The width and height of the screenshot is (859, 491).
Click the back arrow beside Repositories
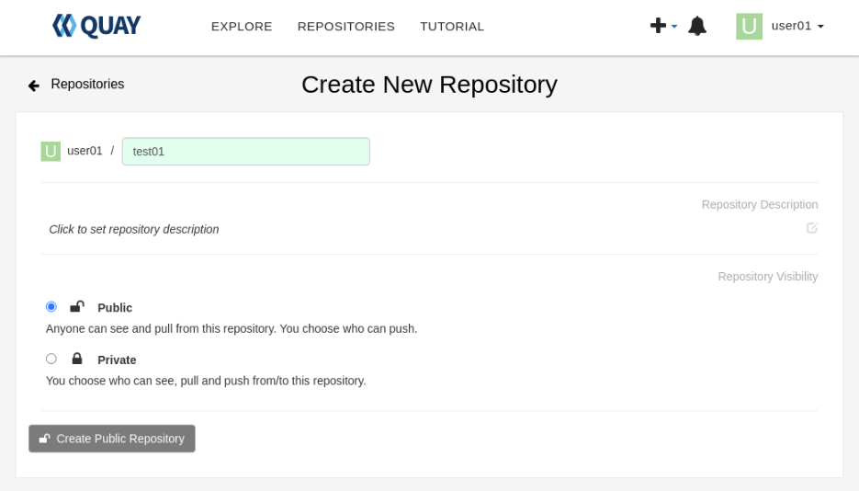click(x=34, y=86)
